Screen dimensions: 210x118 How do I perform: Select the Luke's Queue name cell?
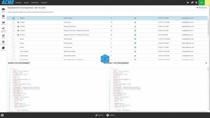click(x=68, y=47)
